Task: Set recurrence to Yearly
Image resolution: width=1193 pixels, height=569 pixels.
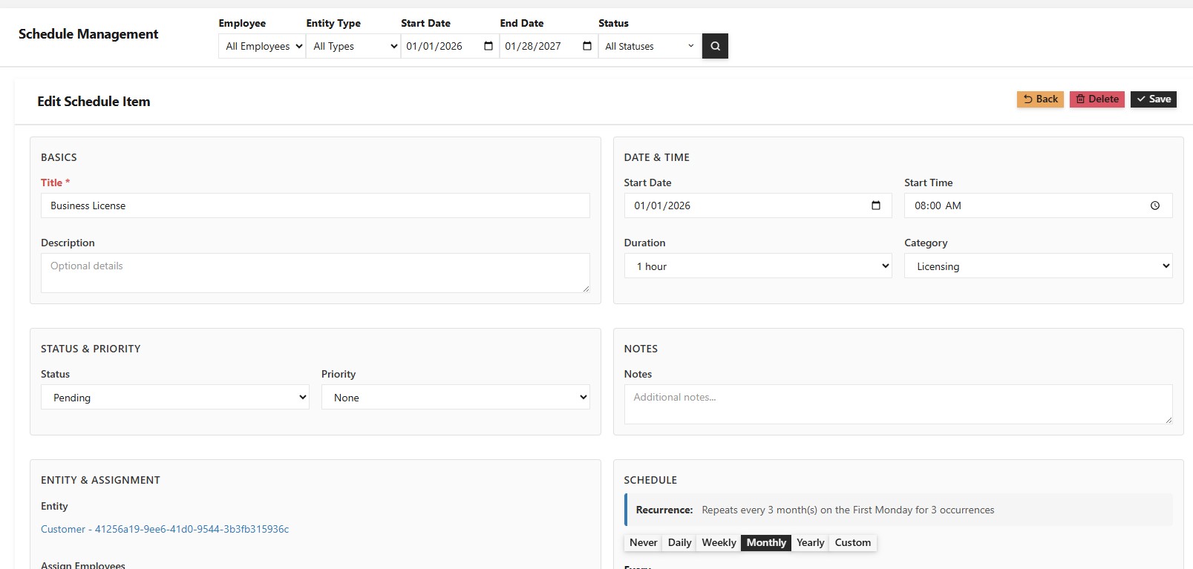Action: click(810, 542)
